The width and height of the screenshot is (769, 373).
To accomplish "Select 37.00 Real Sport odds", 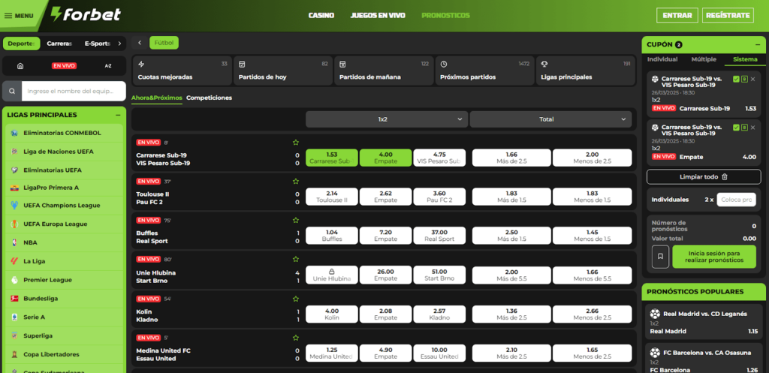I will click(x=439, y=236).
